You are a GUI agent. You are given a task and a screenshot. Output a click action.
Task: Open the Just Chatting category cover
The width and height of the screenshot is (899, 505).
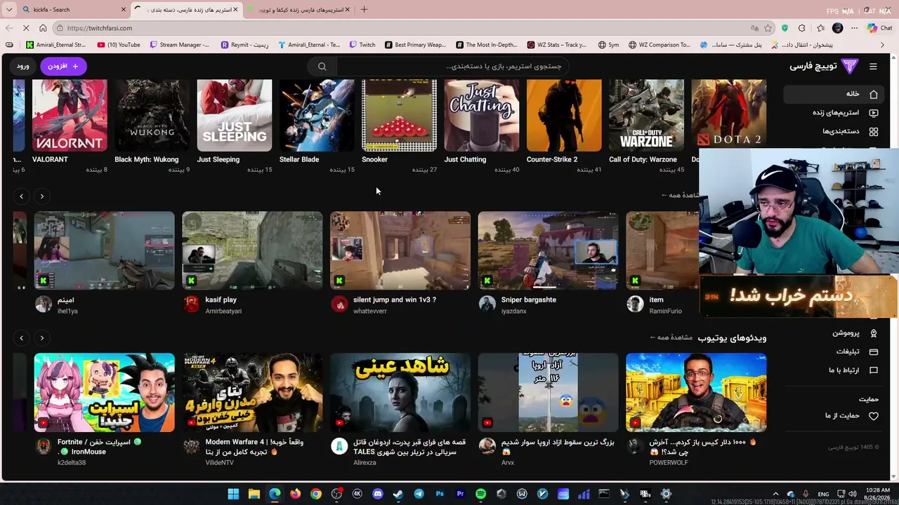pos(482,115)
